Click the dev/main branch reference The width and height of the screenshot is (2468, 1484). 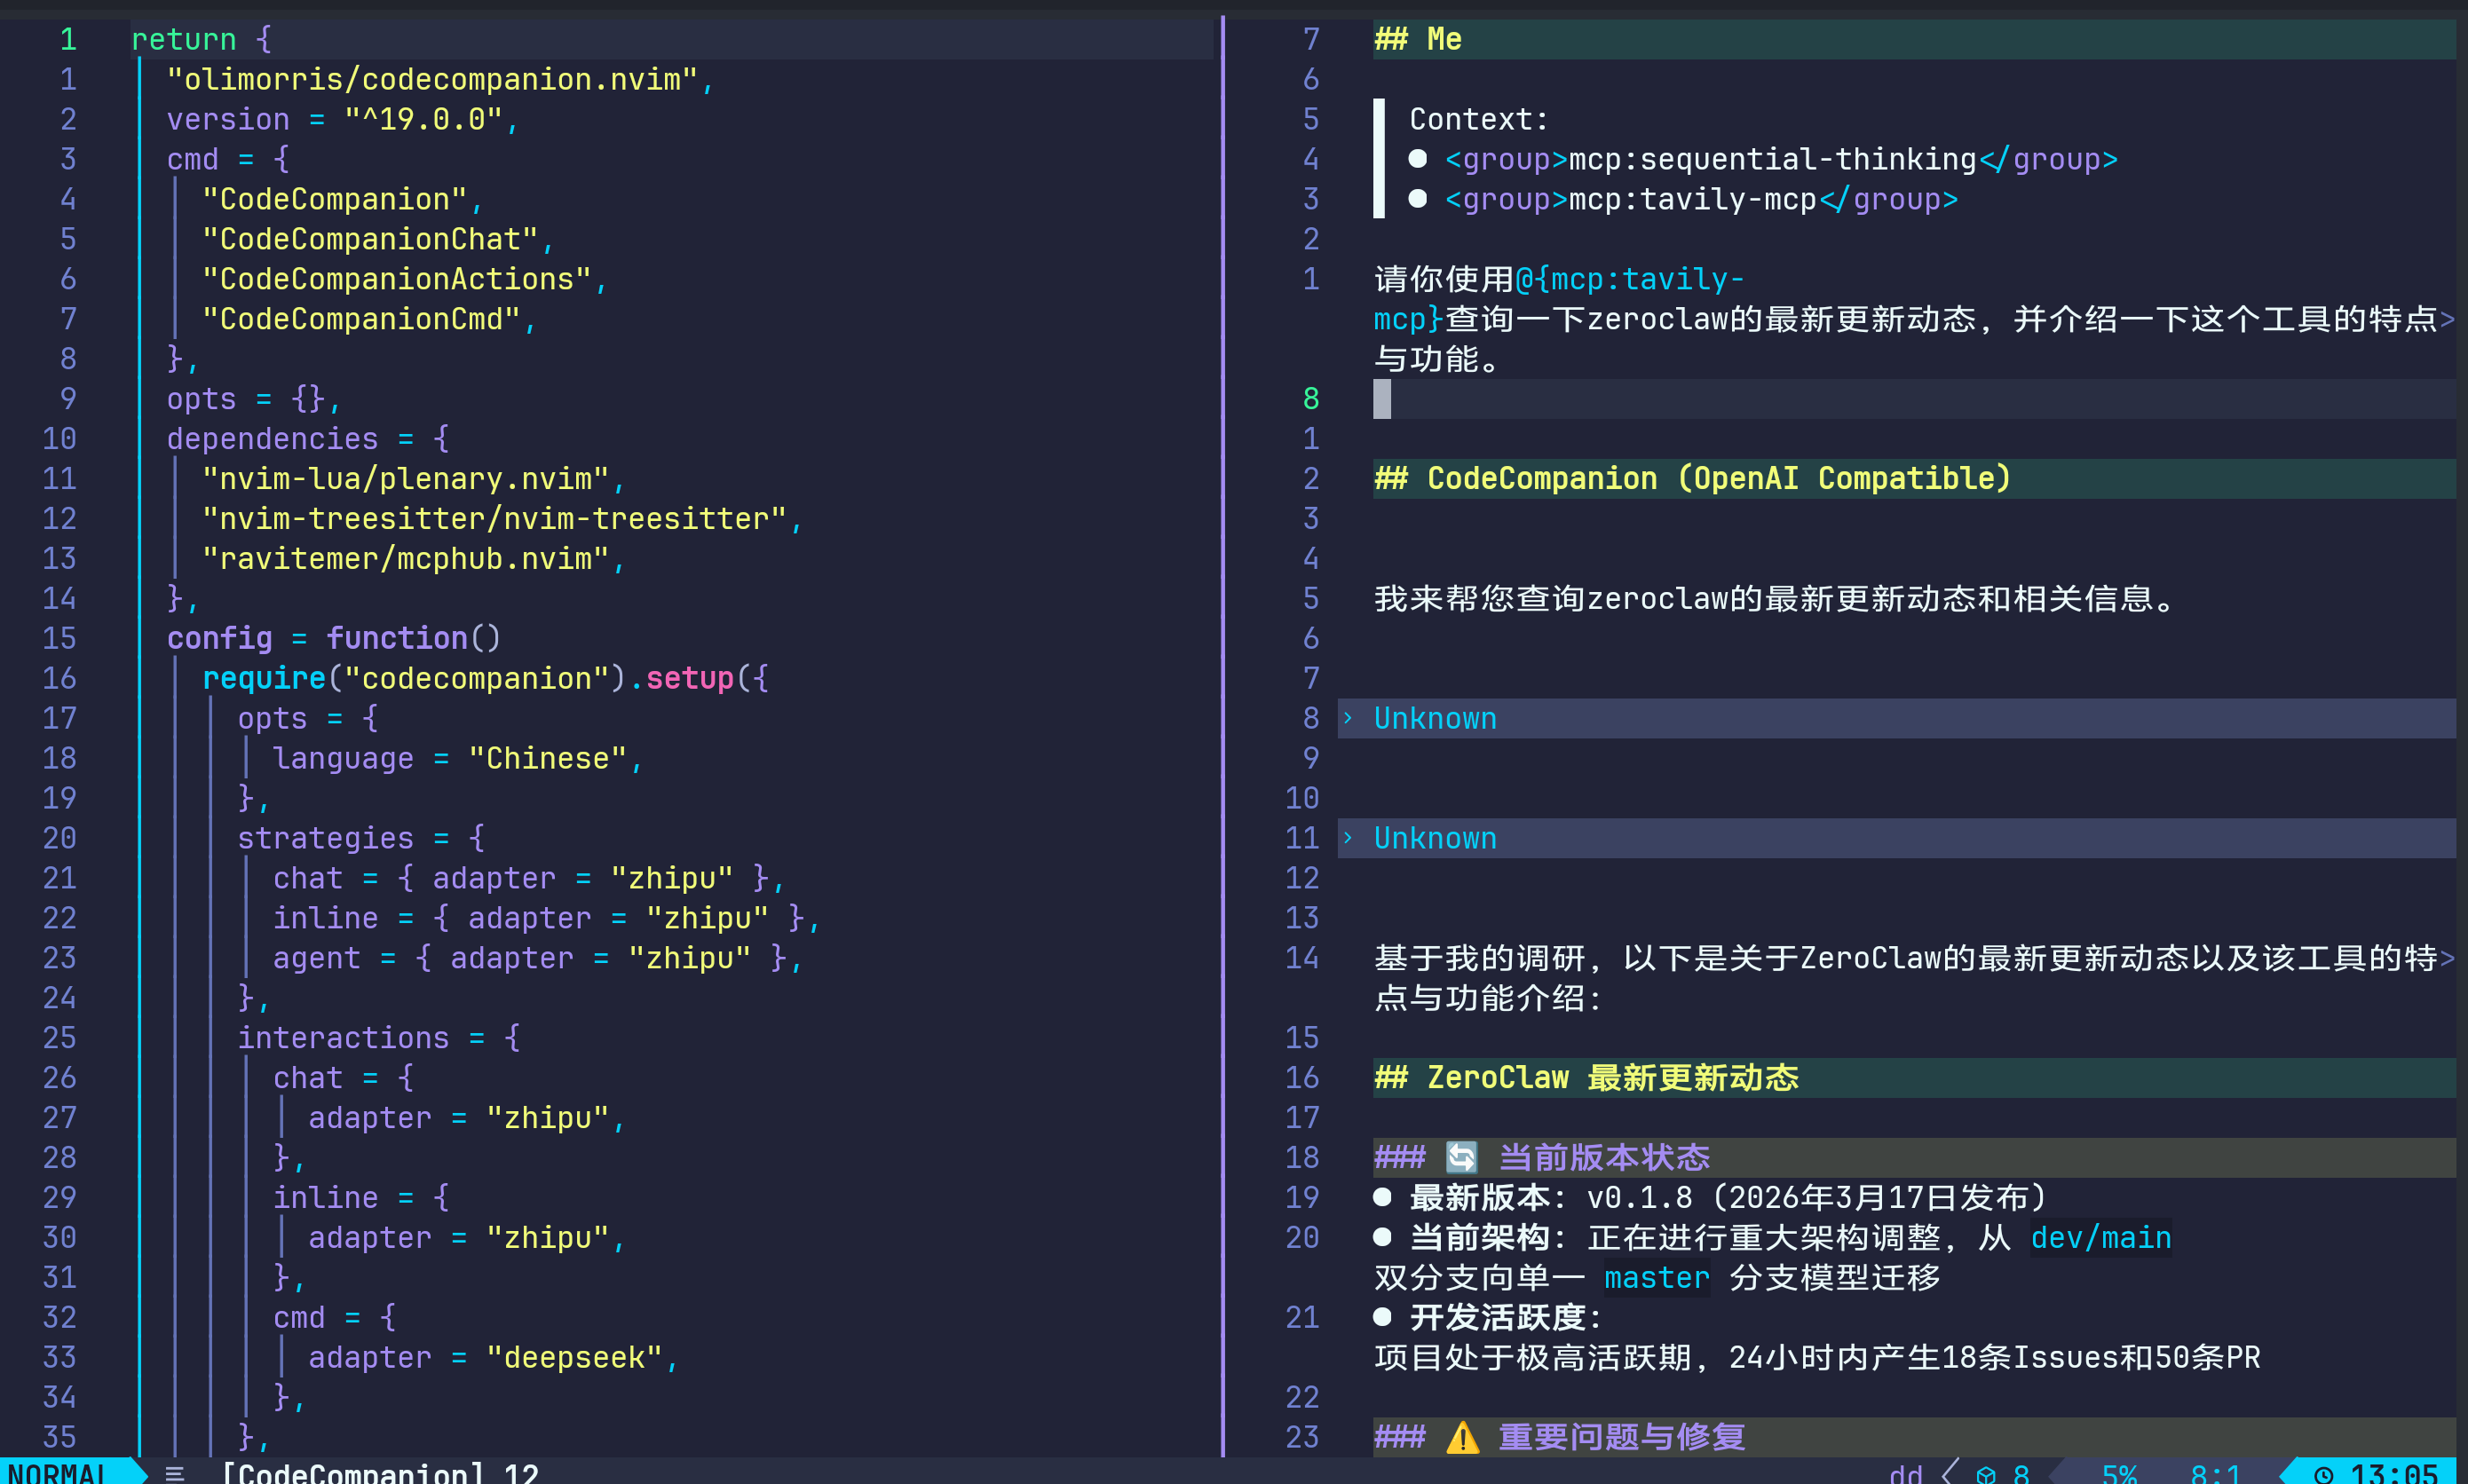(x=2100, y=1237)
